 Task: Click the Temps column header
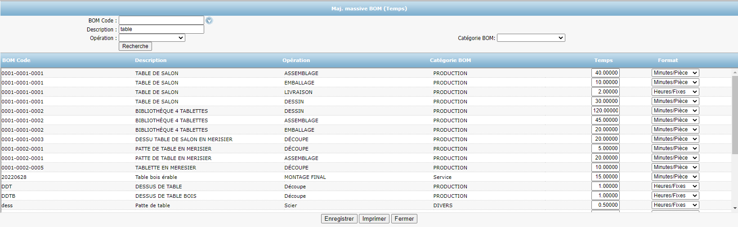point(603,60)
